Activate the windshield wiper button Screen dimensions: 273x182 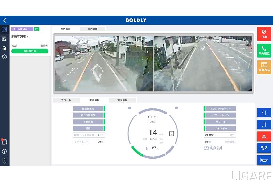tap(264, 148)
